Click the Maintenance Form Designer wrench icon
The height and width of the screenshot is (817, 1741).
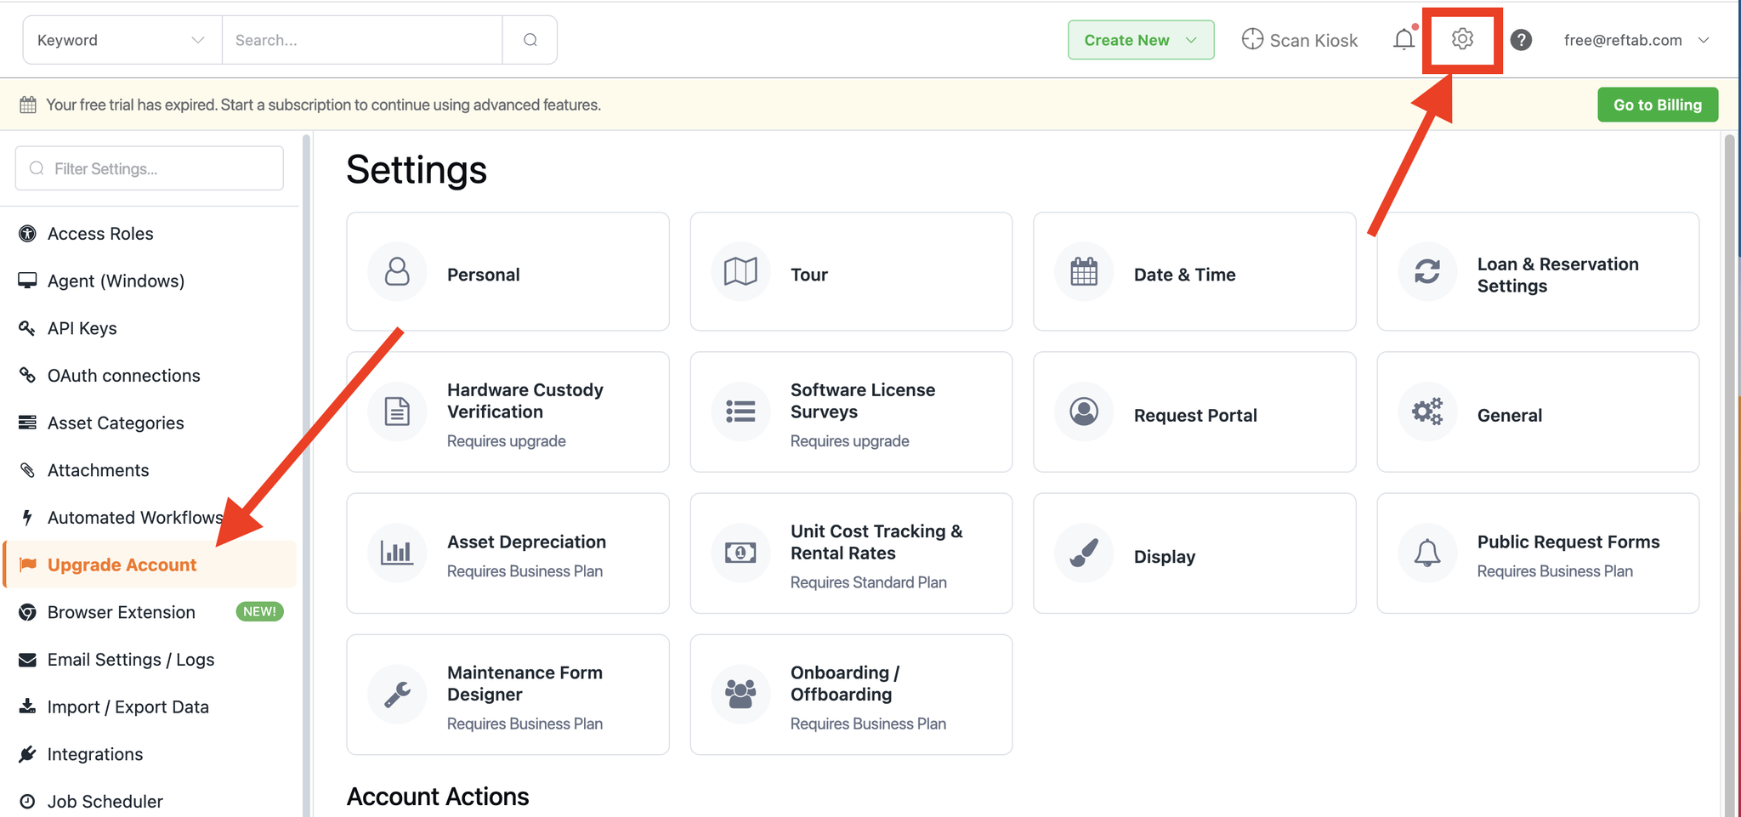[x=397, y=695]
